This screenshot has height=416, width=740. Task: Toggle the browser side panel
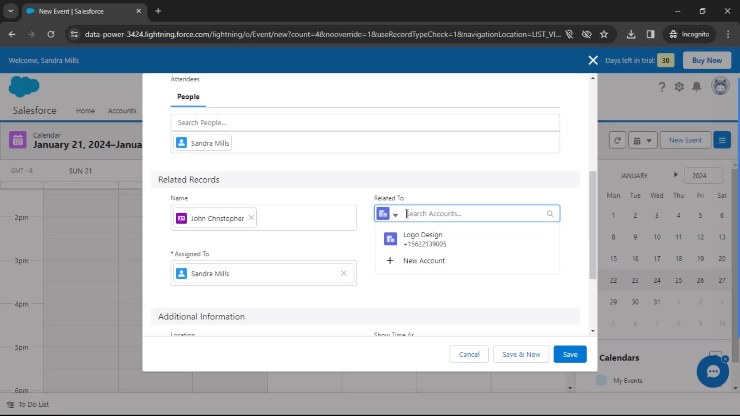[651, 34]
